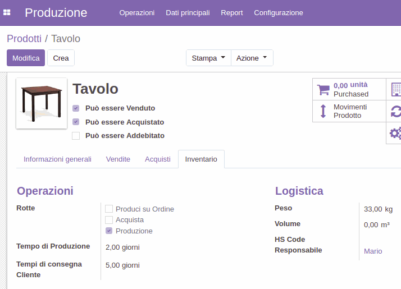Click the Tavolo product image
The image size is (401, 289).
[x=42, y=103]
